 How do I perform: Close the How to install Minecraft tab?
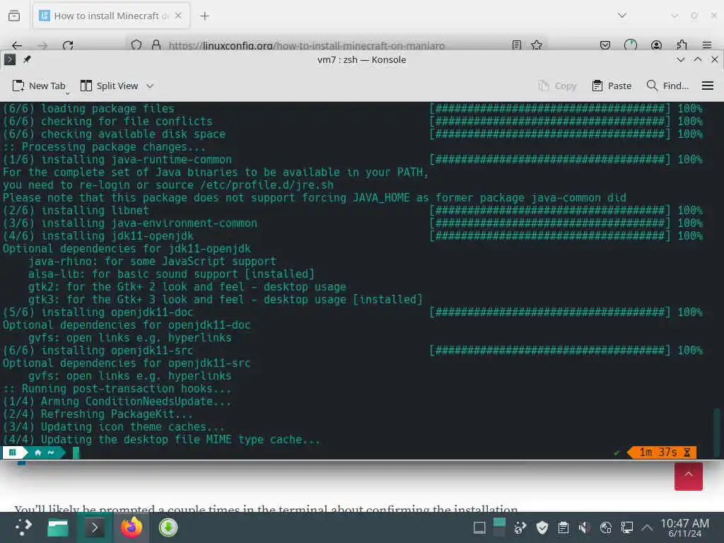pyautogui.click(x=178, y=16)
